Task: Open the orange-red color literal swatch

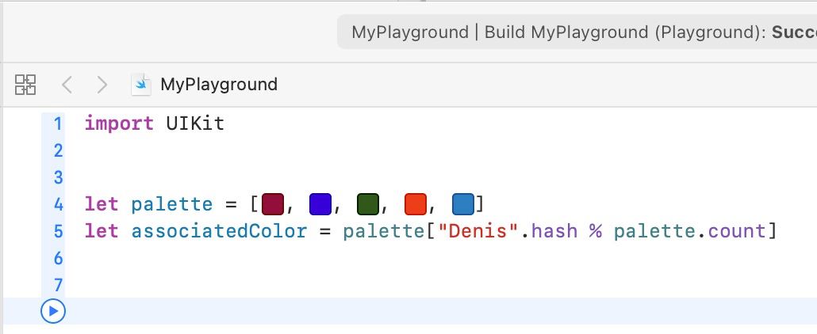Action: click(x=415, y=204)
